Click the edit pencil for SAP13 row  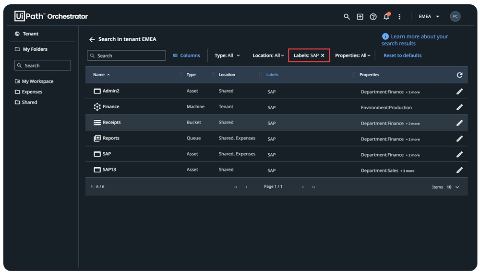[459, 170]
